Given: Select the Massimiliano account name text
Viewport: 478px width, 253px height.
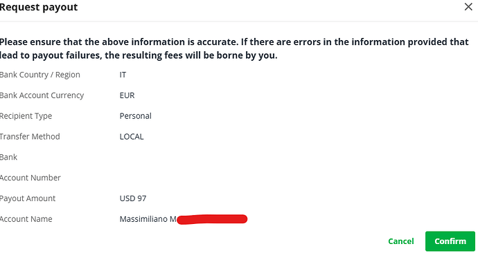Looking at the screenshot, I should (x=143, y=219).
